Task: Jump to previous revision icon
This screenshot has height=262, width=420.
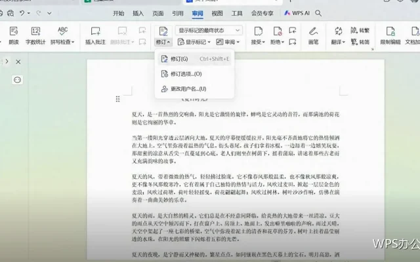Action: point(293,30)
